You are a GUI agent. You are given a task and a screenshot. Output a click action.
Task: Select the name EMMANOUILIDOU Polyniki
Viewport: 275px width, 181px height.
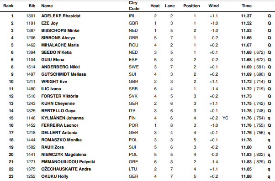68,162
